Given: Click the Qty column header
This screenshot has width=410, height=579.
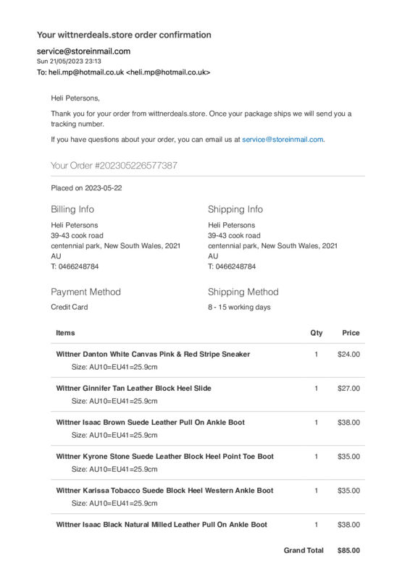Looking at the screenshot, I should coord(317,333).
